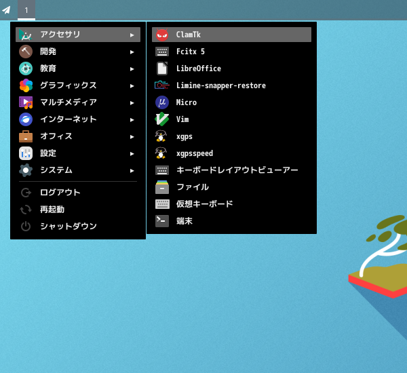Screen dimensions: 407x373
Task: Click the green Vim icon
Action: (x=162, y=119)
